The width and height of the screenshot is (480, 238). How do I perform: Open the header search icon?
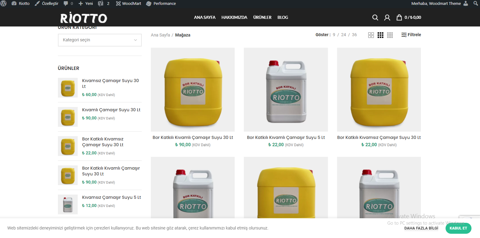(375, 17)
